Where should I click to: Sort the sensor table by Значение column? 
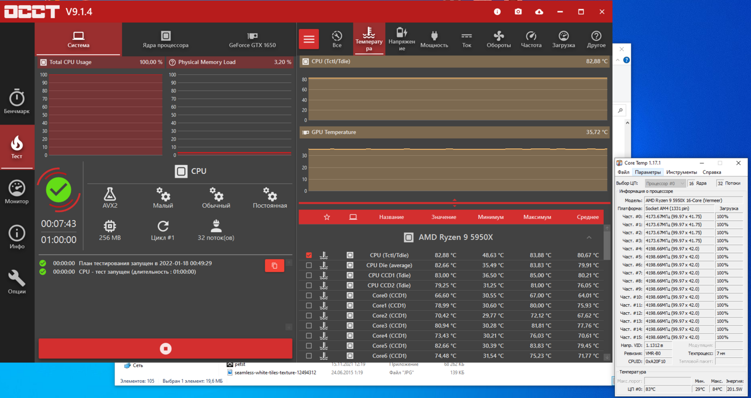(x=444, y=217)
